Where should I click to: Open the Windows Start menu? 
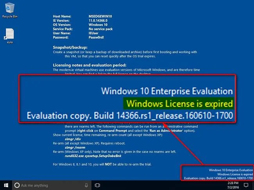6,185
